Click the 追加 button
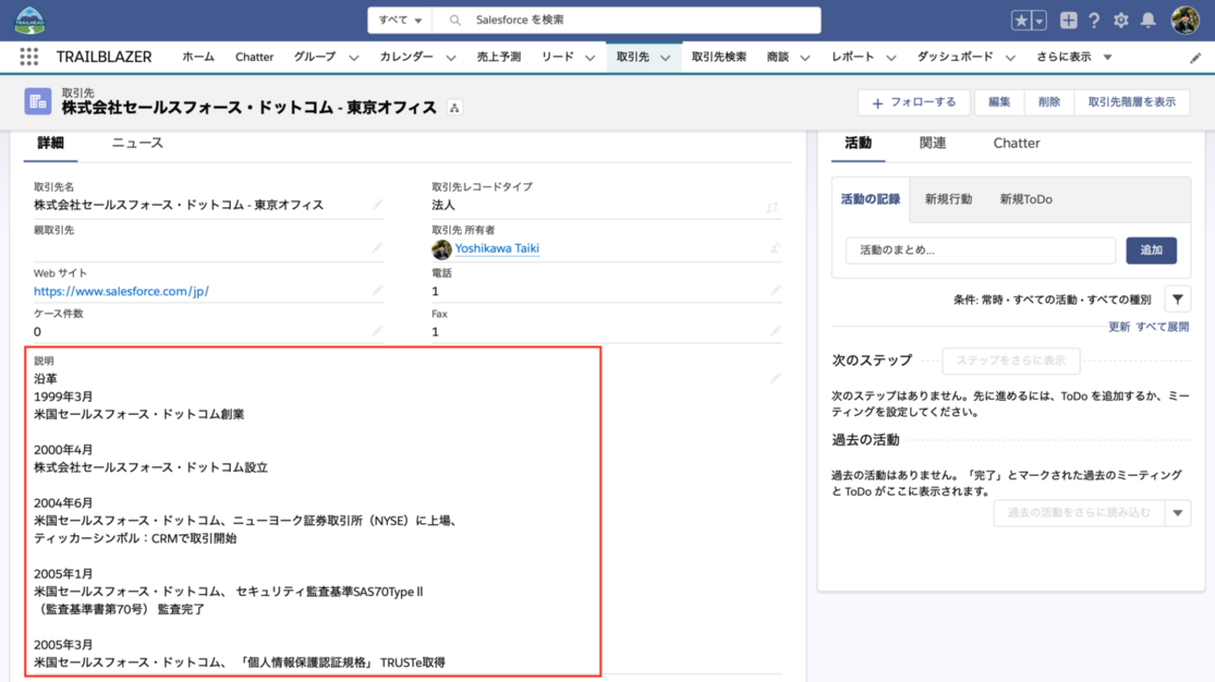This screenshot has height=682, width=1215. tap(1151, 250)
